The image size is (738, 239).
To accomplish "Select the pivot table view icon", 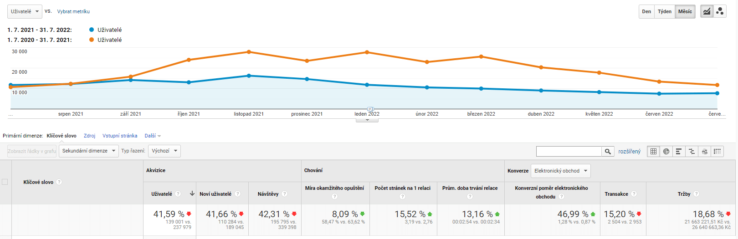I will [x=717, y=151].
